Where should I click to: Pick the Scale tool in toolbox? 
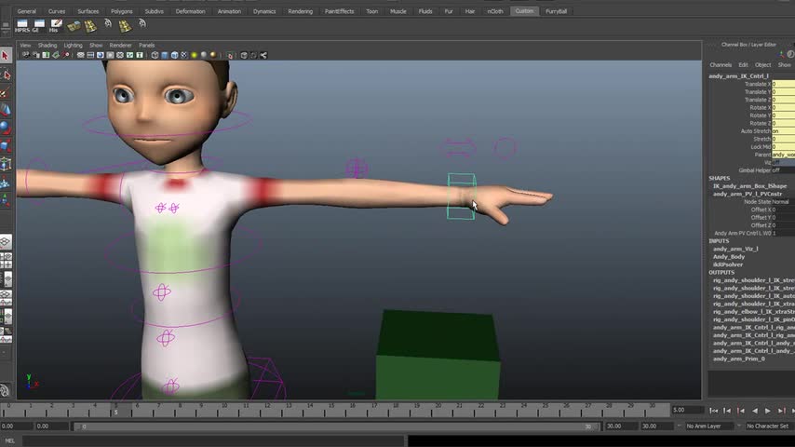coord(6,146)
